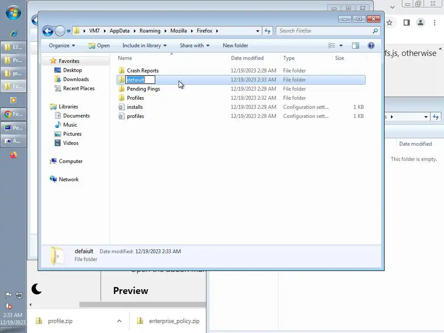Click the Windows Start orb

pyautogui.click(x=13, y=13)
